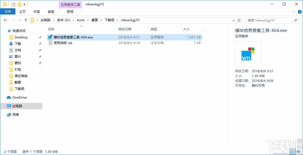Click the date 2018/8/6 9:18 cell
The image size is (303, 155).
point(129,43)
